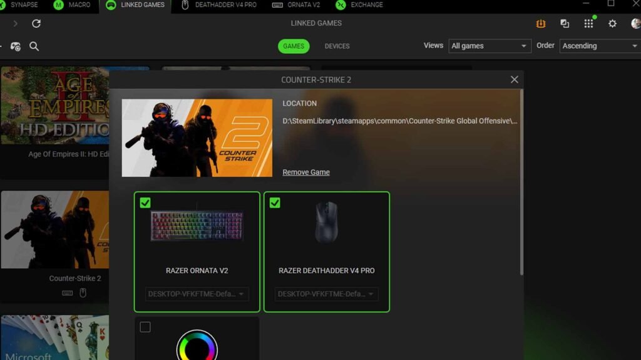Click the COUNTER-STRIKE 2 dialog title
Image resolution: width=641 pixels, height=360 pixels.
coord(316,79)
